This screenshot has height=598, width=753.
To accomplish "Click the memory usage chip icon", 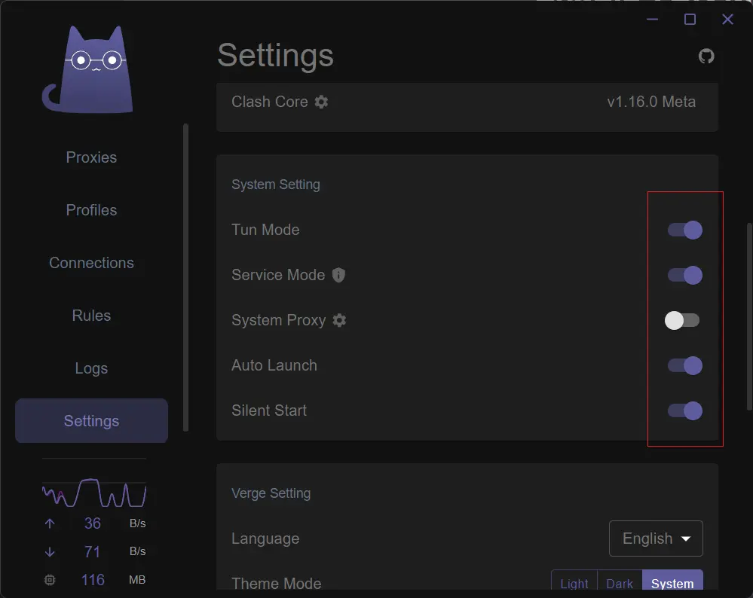I will (50, 580).
